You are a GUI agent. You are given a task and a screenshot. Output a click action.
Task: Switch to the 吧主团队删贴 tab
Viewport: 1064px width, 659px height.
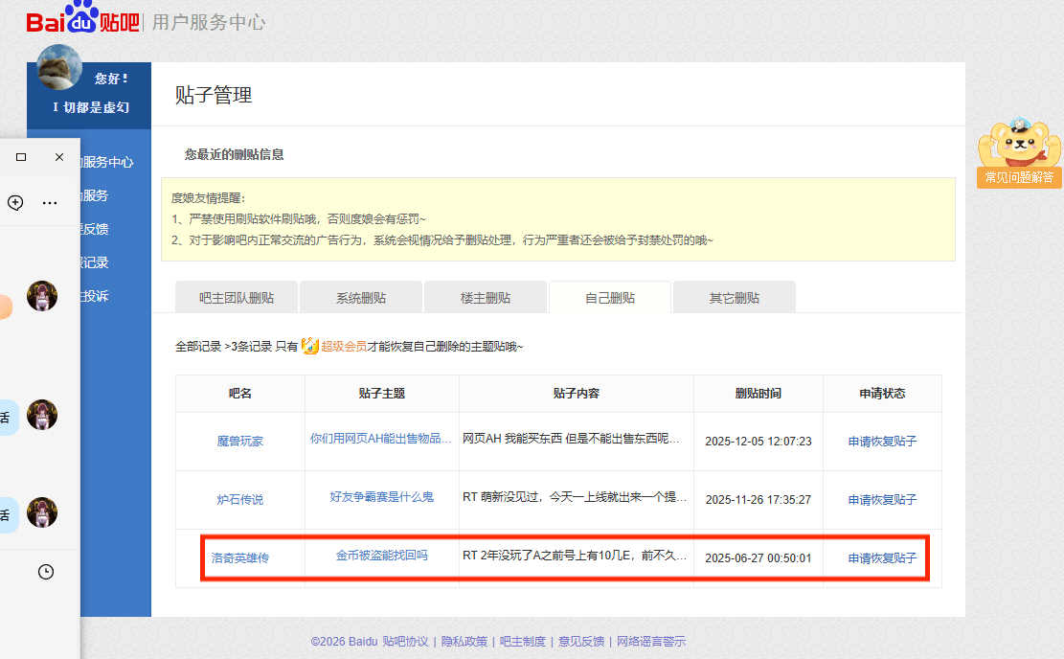237,298
